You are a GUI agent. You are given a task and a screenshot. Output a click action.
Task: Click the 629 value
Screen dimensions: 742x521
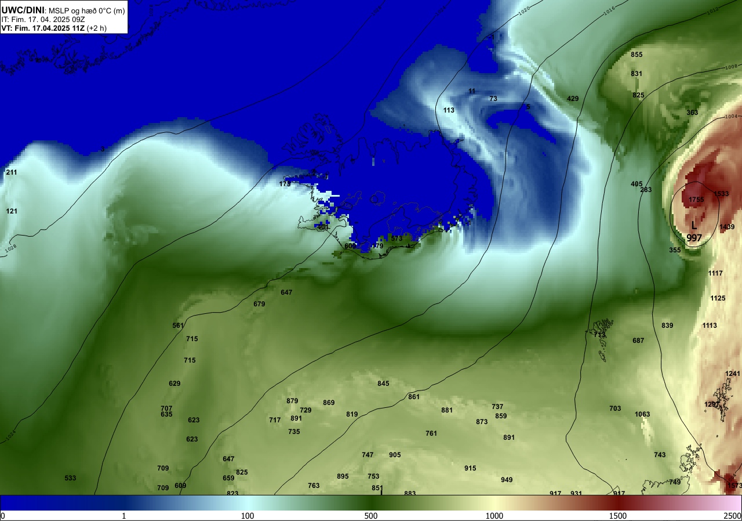pos(174,383)
